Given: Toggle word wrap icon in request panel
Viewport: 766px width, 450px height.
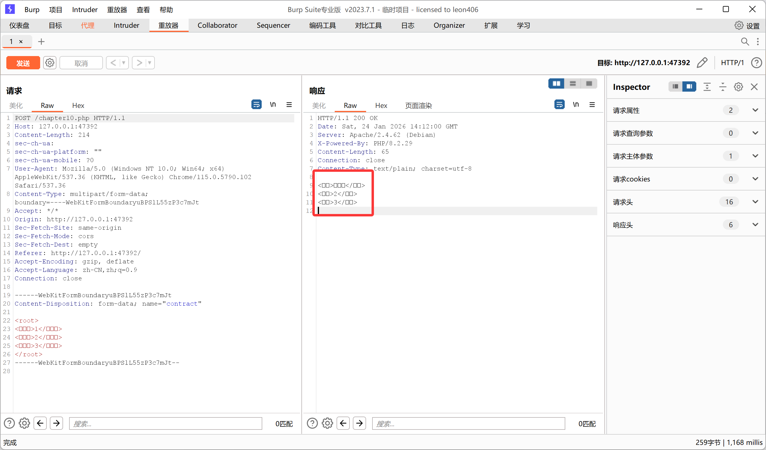Looking at the screenshot, I should click(x=256, y=105).
